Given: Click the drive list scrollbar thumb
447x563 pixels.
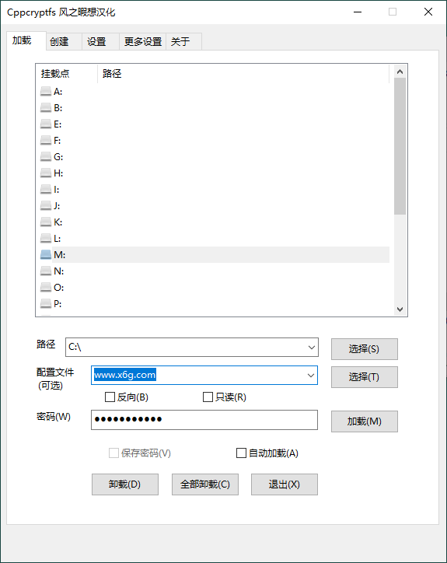Looking at the screenshot, I should pyautogui.click(x=400, y=146).
